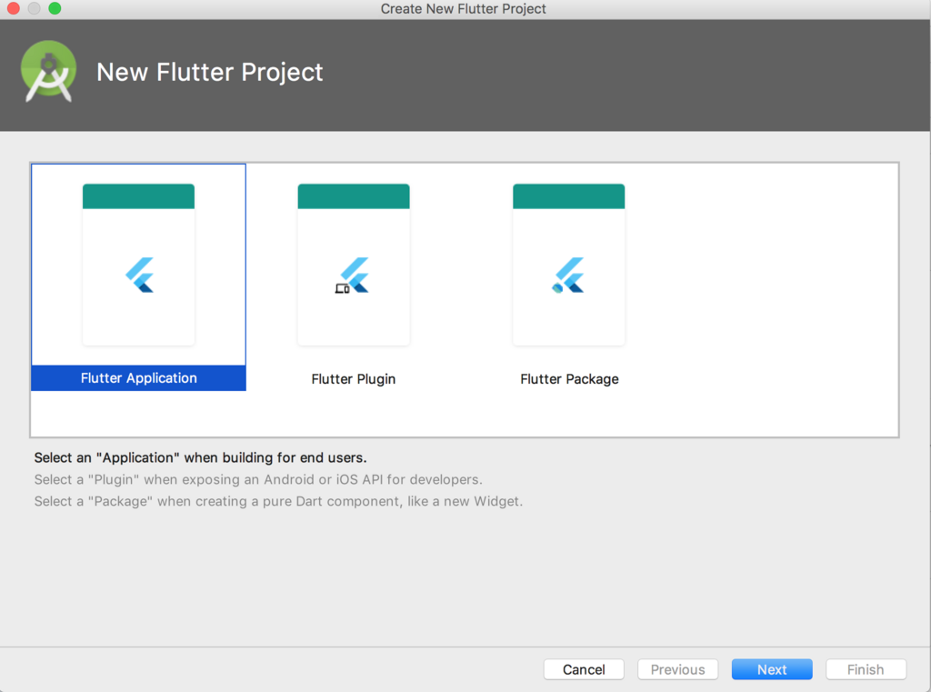931x692 pixels.
Task: Click the Flutter Application label
Action: click(x=138, y=377)
